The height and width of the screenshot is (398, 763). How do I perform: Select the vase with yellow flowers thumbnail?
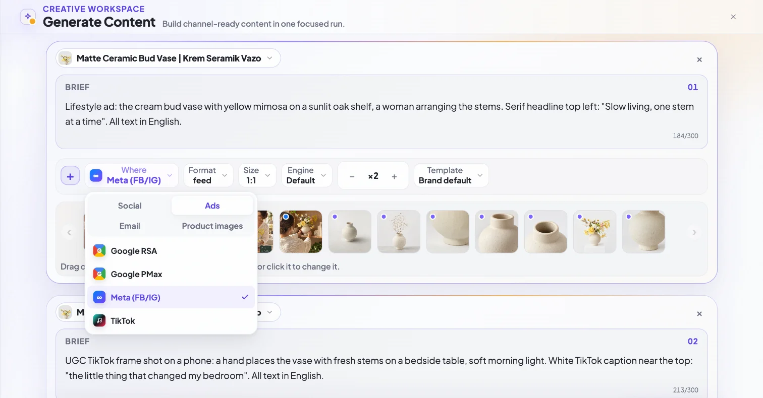pyautogui.click(x=594, y=232)
